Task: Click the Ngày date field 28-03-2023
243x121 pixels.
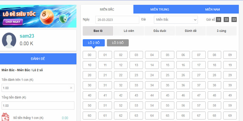Action: click(117, 20)
